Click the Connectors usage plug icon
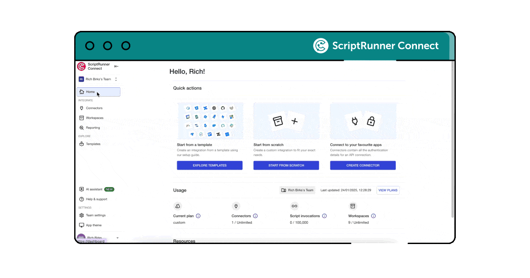 pyautogui.click(x=236, y=206)
